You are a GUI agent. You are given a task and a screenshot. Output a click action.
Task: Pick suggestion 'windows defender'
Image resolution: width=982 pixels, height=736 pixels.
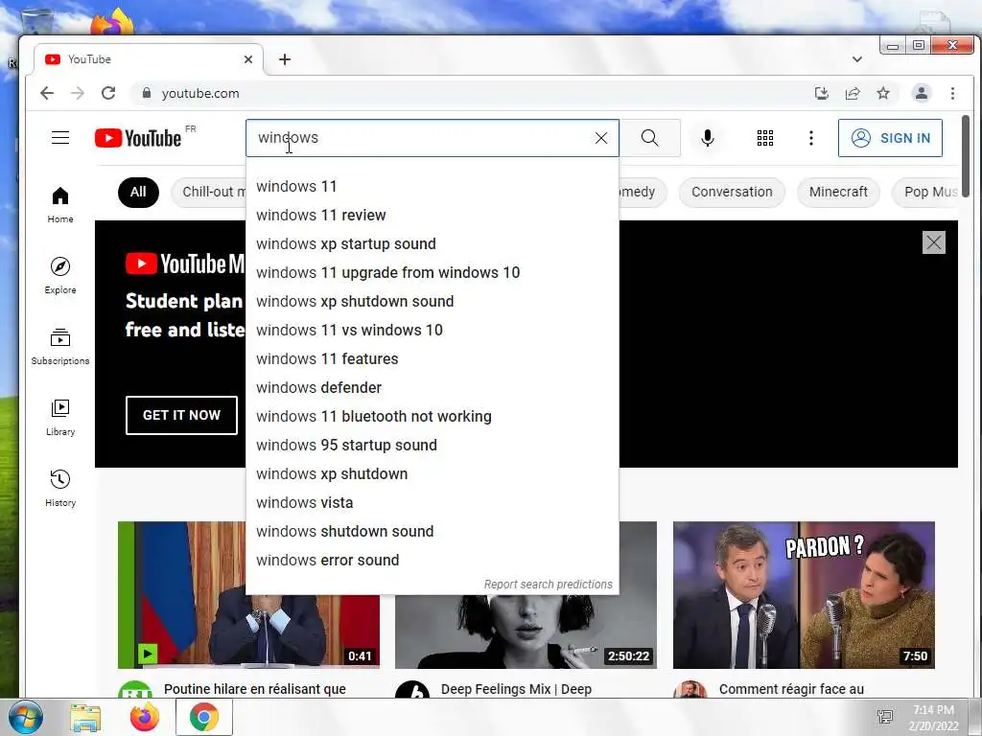(x=433, y=388)
